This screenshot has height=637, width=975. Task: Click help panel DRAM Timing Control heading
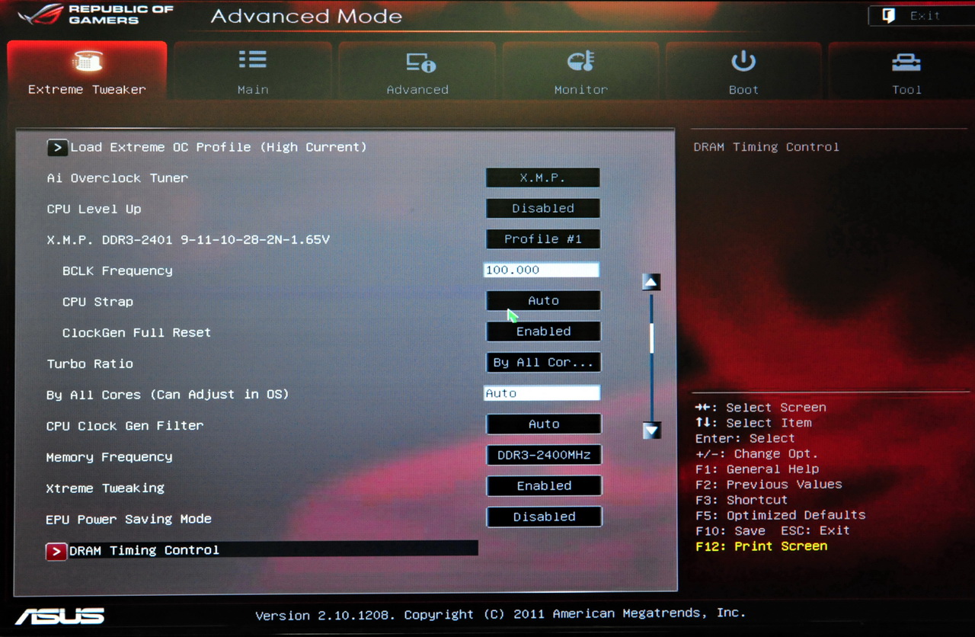(x=766, y=147)
